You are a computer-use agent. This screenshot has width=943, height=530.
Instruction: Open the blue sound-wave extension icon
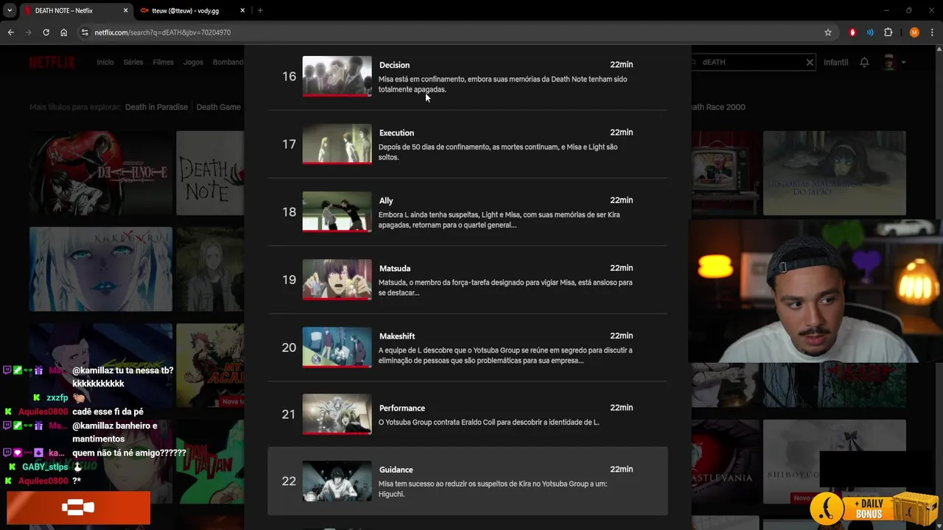pyautogui.click(x=870, y=32)
